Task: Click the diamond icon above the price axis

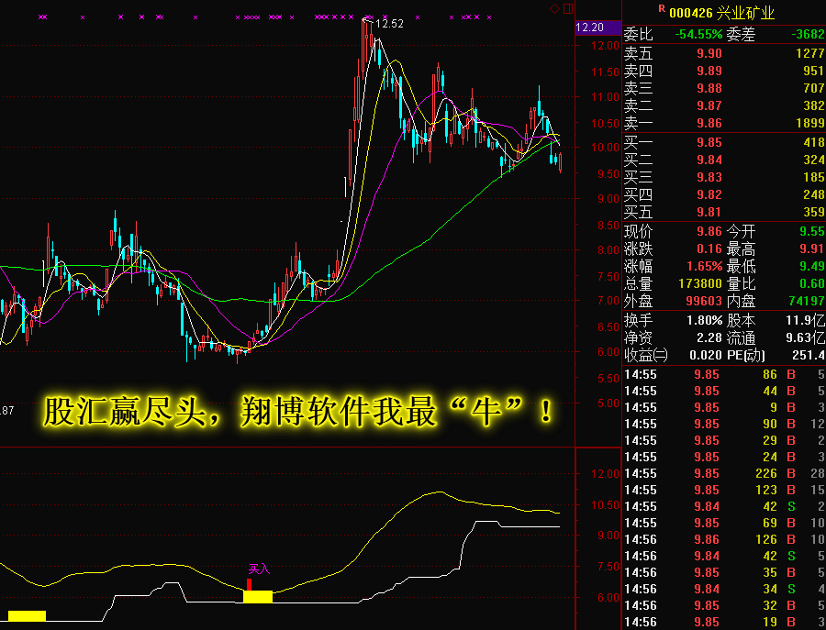Action: 554,8
